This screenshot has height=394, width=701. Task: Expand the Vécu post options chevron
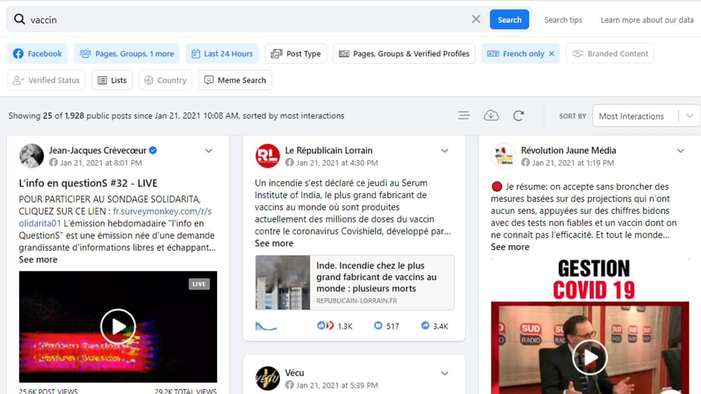[x=445, y=373]
